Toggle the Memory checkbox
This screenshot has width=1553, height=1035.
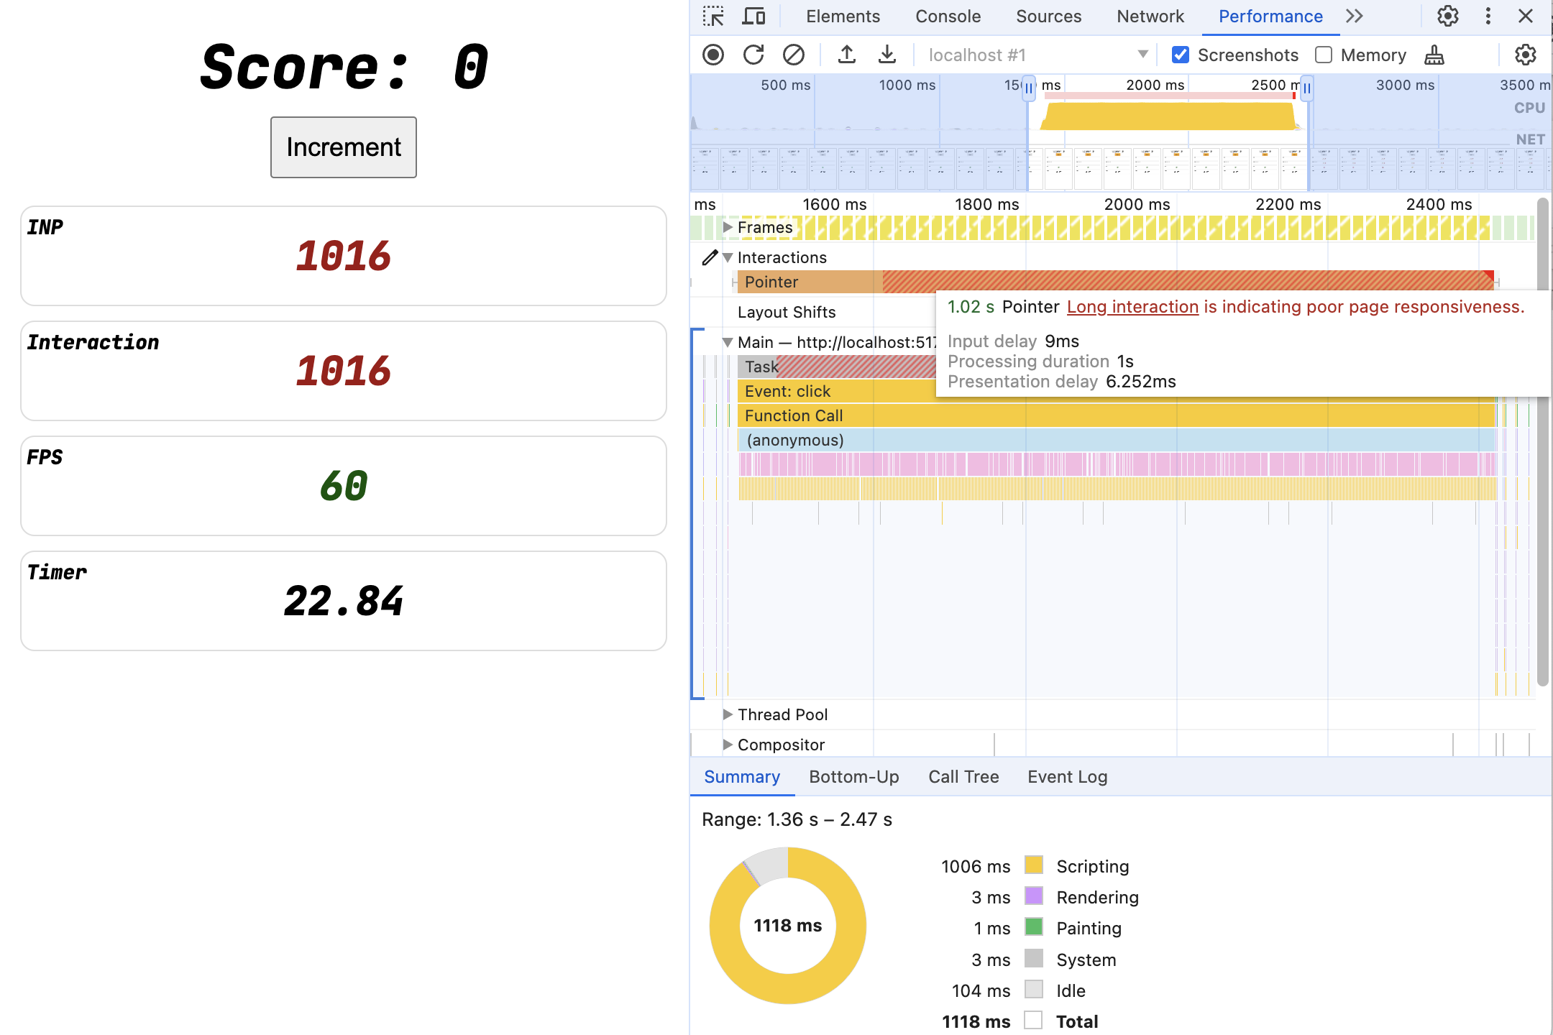(1321, 55)
